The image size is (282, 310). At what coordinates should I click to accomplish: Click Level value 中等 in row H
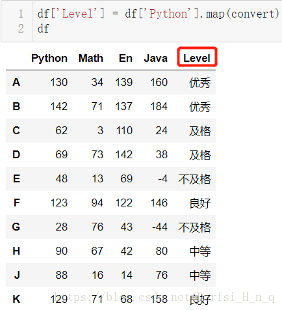pos(199,251)
